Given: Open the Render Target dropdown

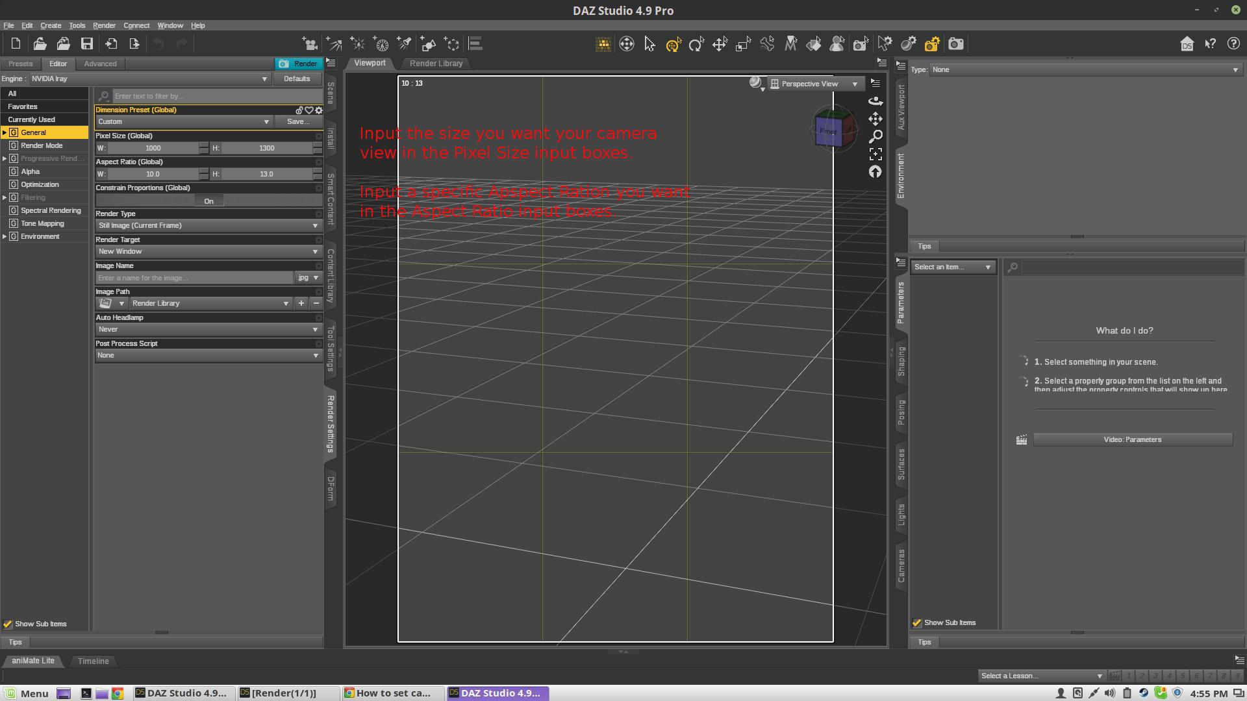Looking at the screenshot, I should pyautogui.click(x=208, y=252).
